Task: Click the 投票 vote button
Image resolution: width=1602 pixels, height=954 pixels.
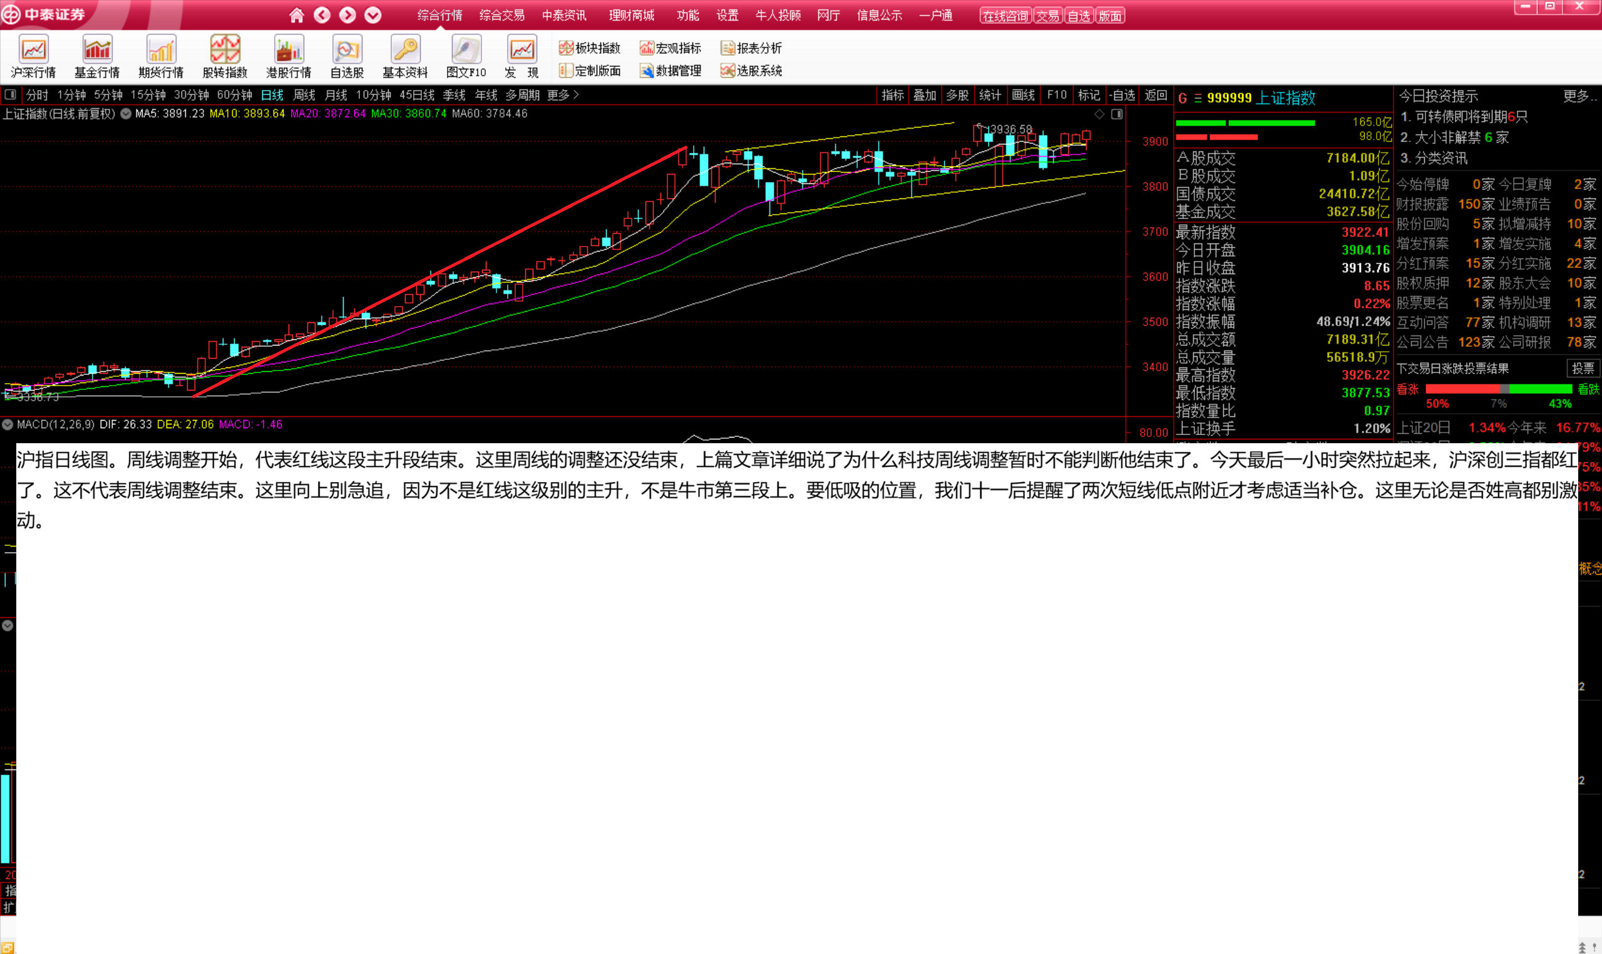Action: point(1583,368)
